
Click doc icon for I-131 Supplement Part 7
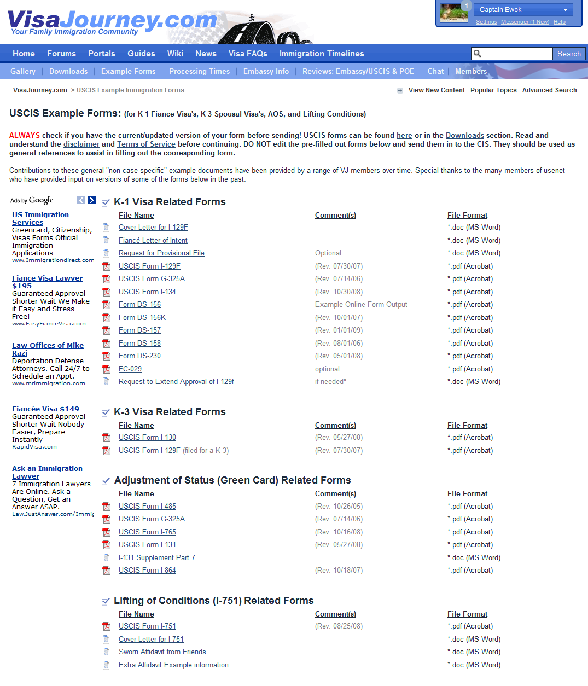click(106, 558)
